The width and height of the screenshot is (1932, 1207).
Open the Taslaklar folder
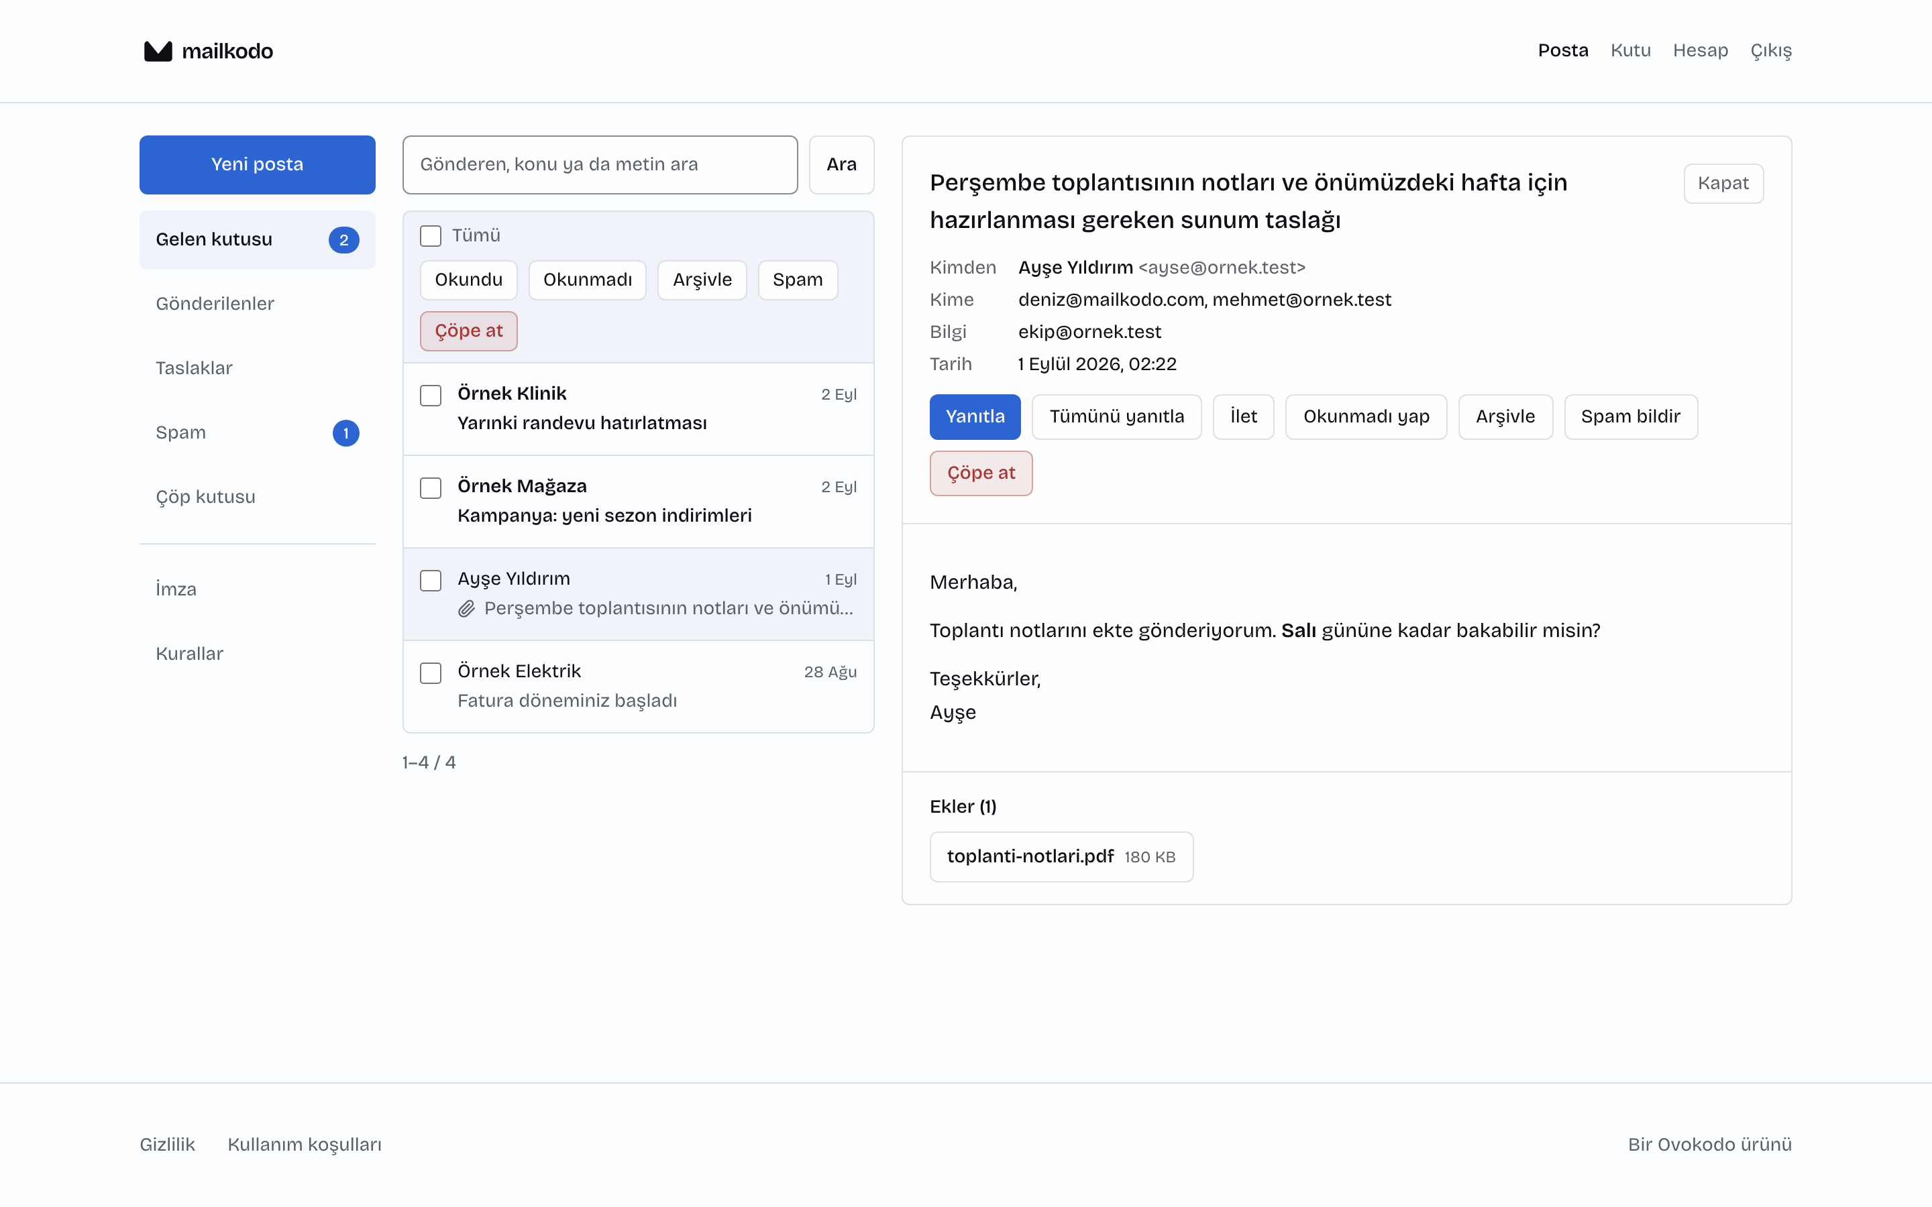coord(257,369)
